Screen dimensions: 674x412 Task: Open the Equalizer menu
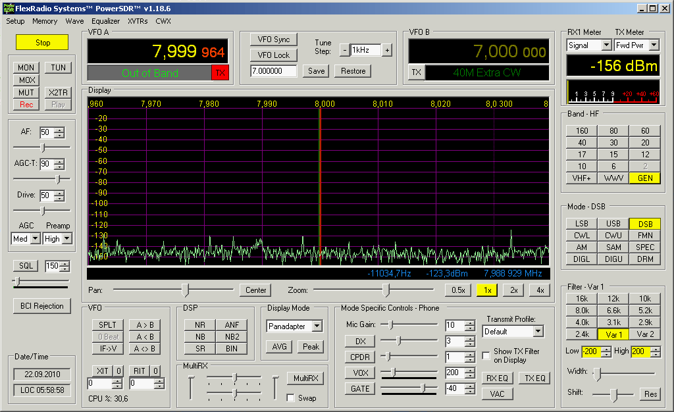coord(105,21)
